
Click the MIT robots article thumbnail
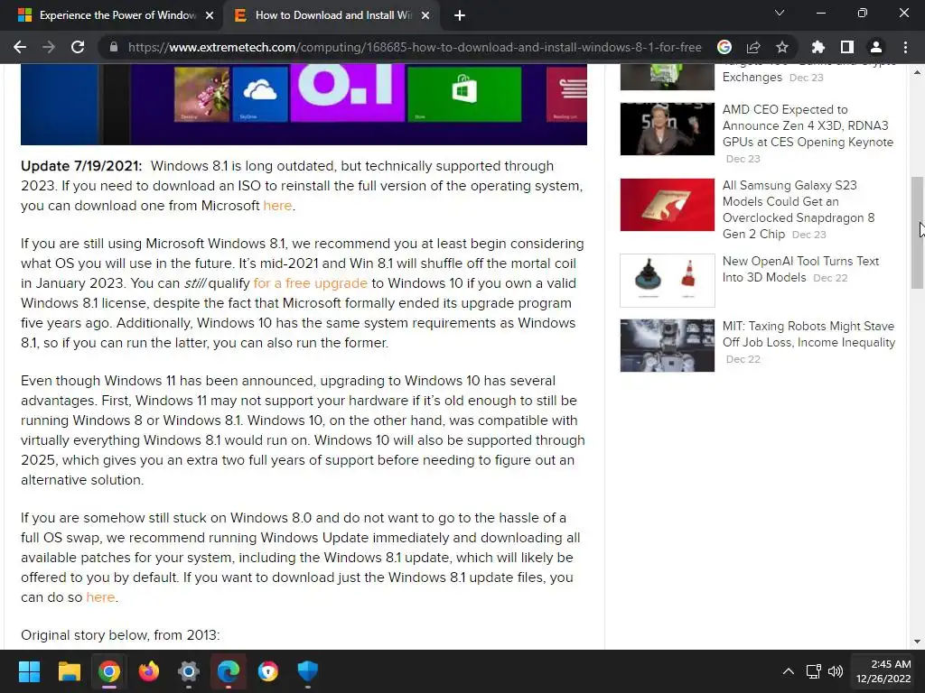(x=668, y=346)
